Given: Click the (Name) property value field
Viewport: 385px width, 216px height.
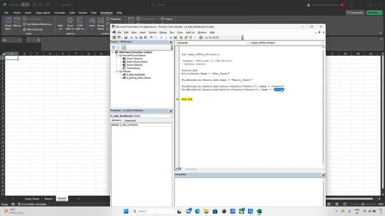Looking at the screenshot, I should coord(146,125).
